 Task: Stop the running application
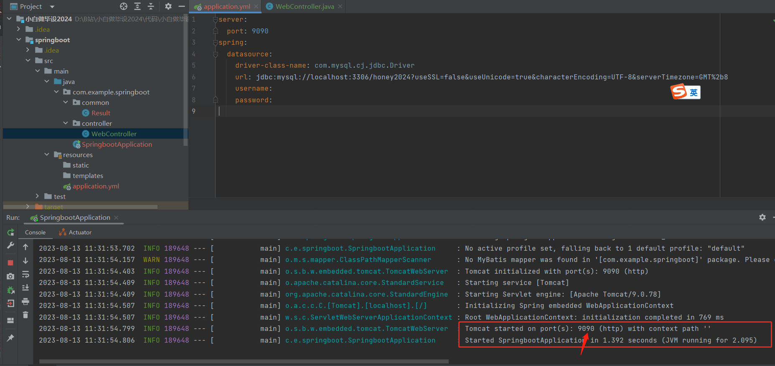coord(10,263)
